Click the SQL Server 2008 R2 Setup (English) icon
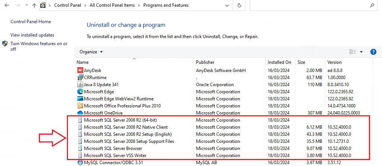 click(x=80, y=134)
